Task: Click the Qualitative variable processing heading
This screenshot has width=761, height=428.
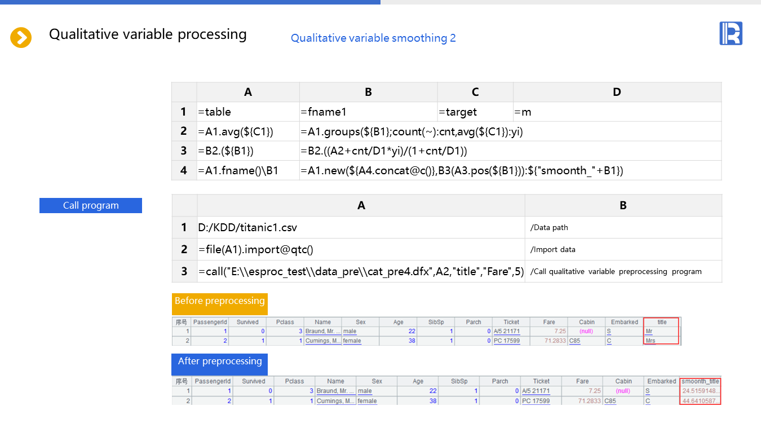Action: (148, 34)
